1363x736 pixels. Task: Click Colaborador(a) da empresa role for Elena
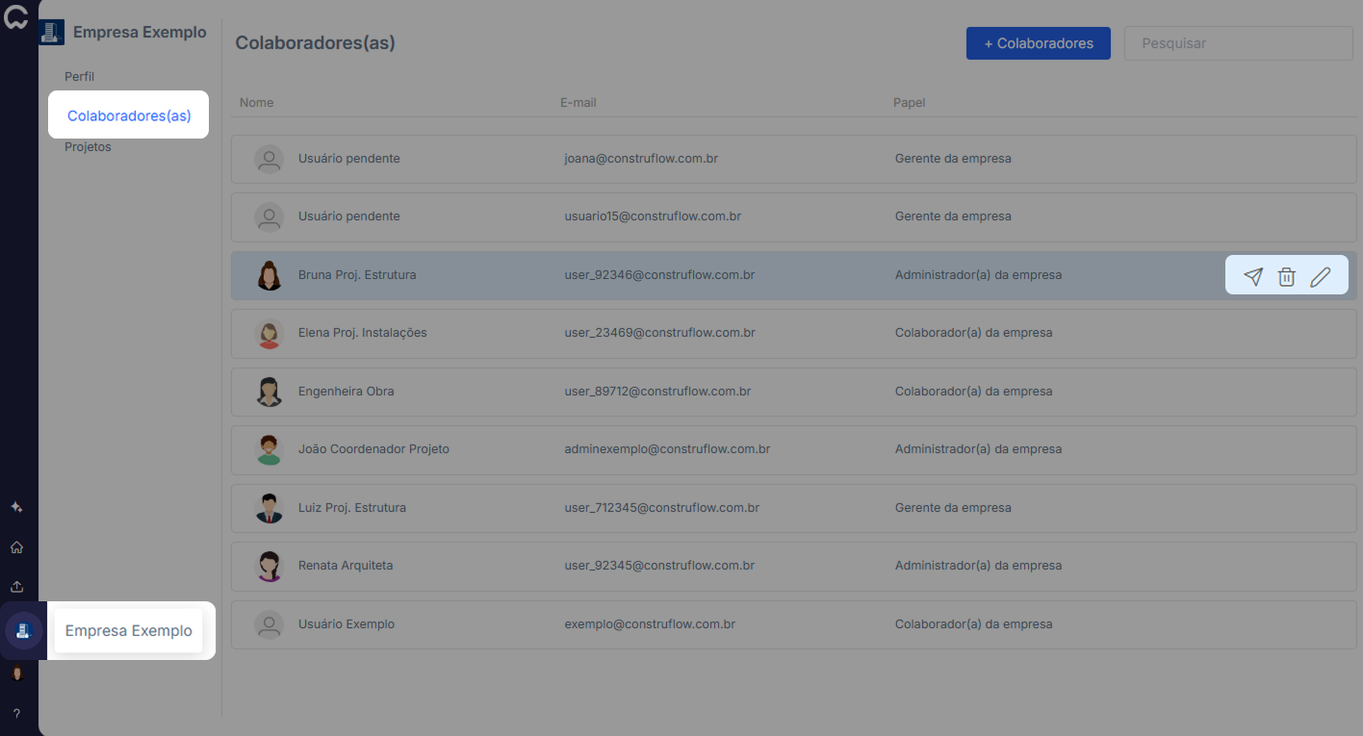[973, 333]
